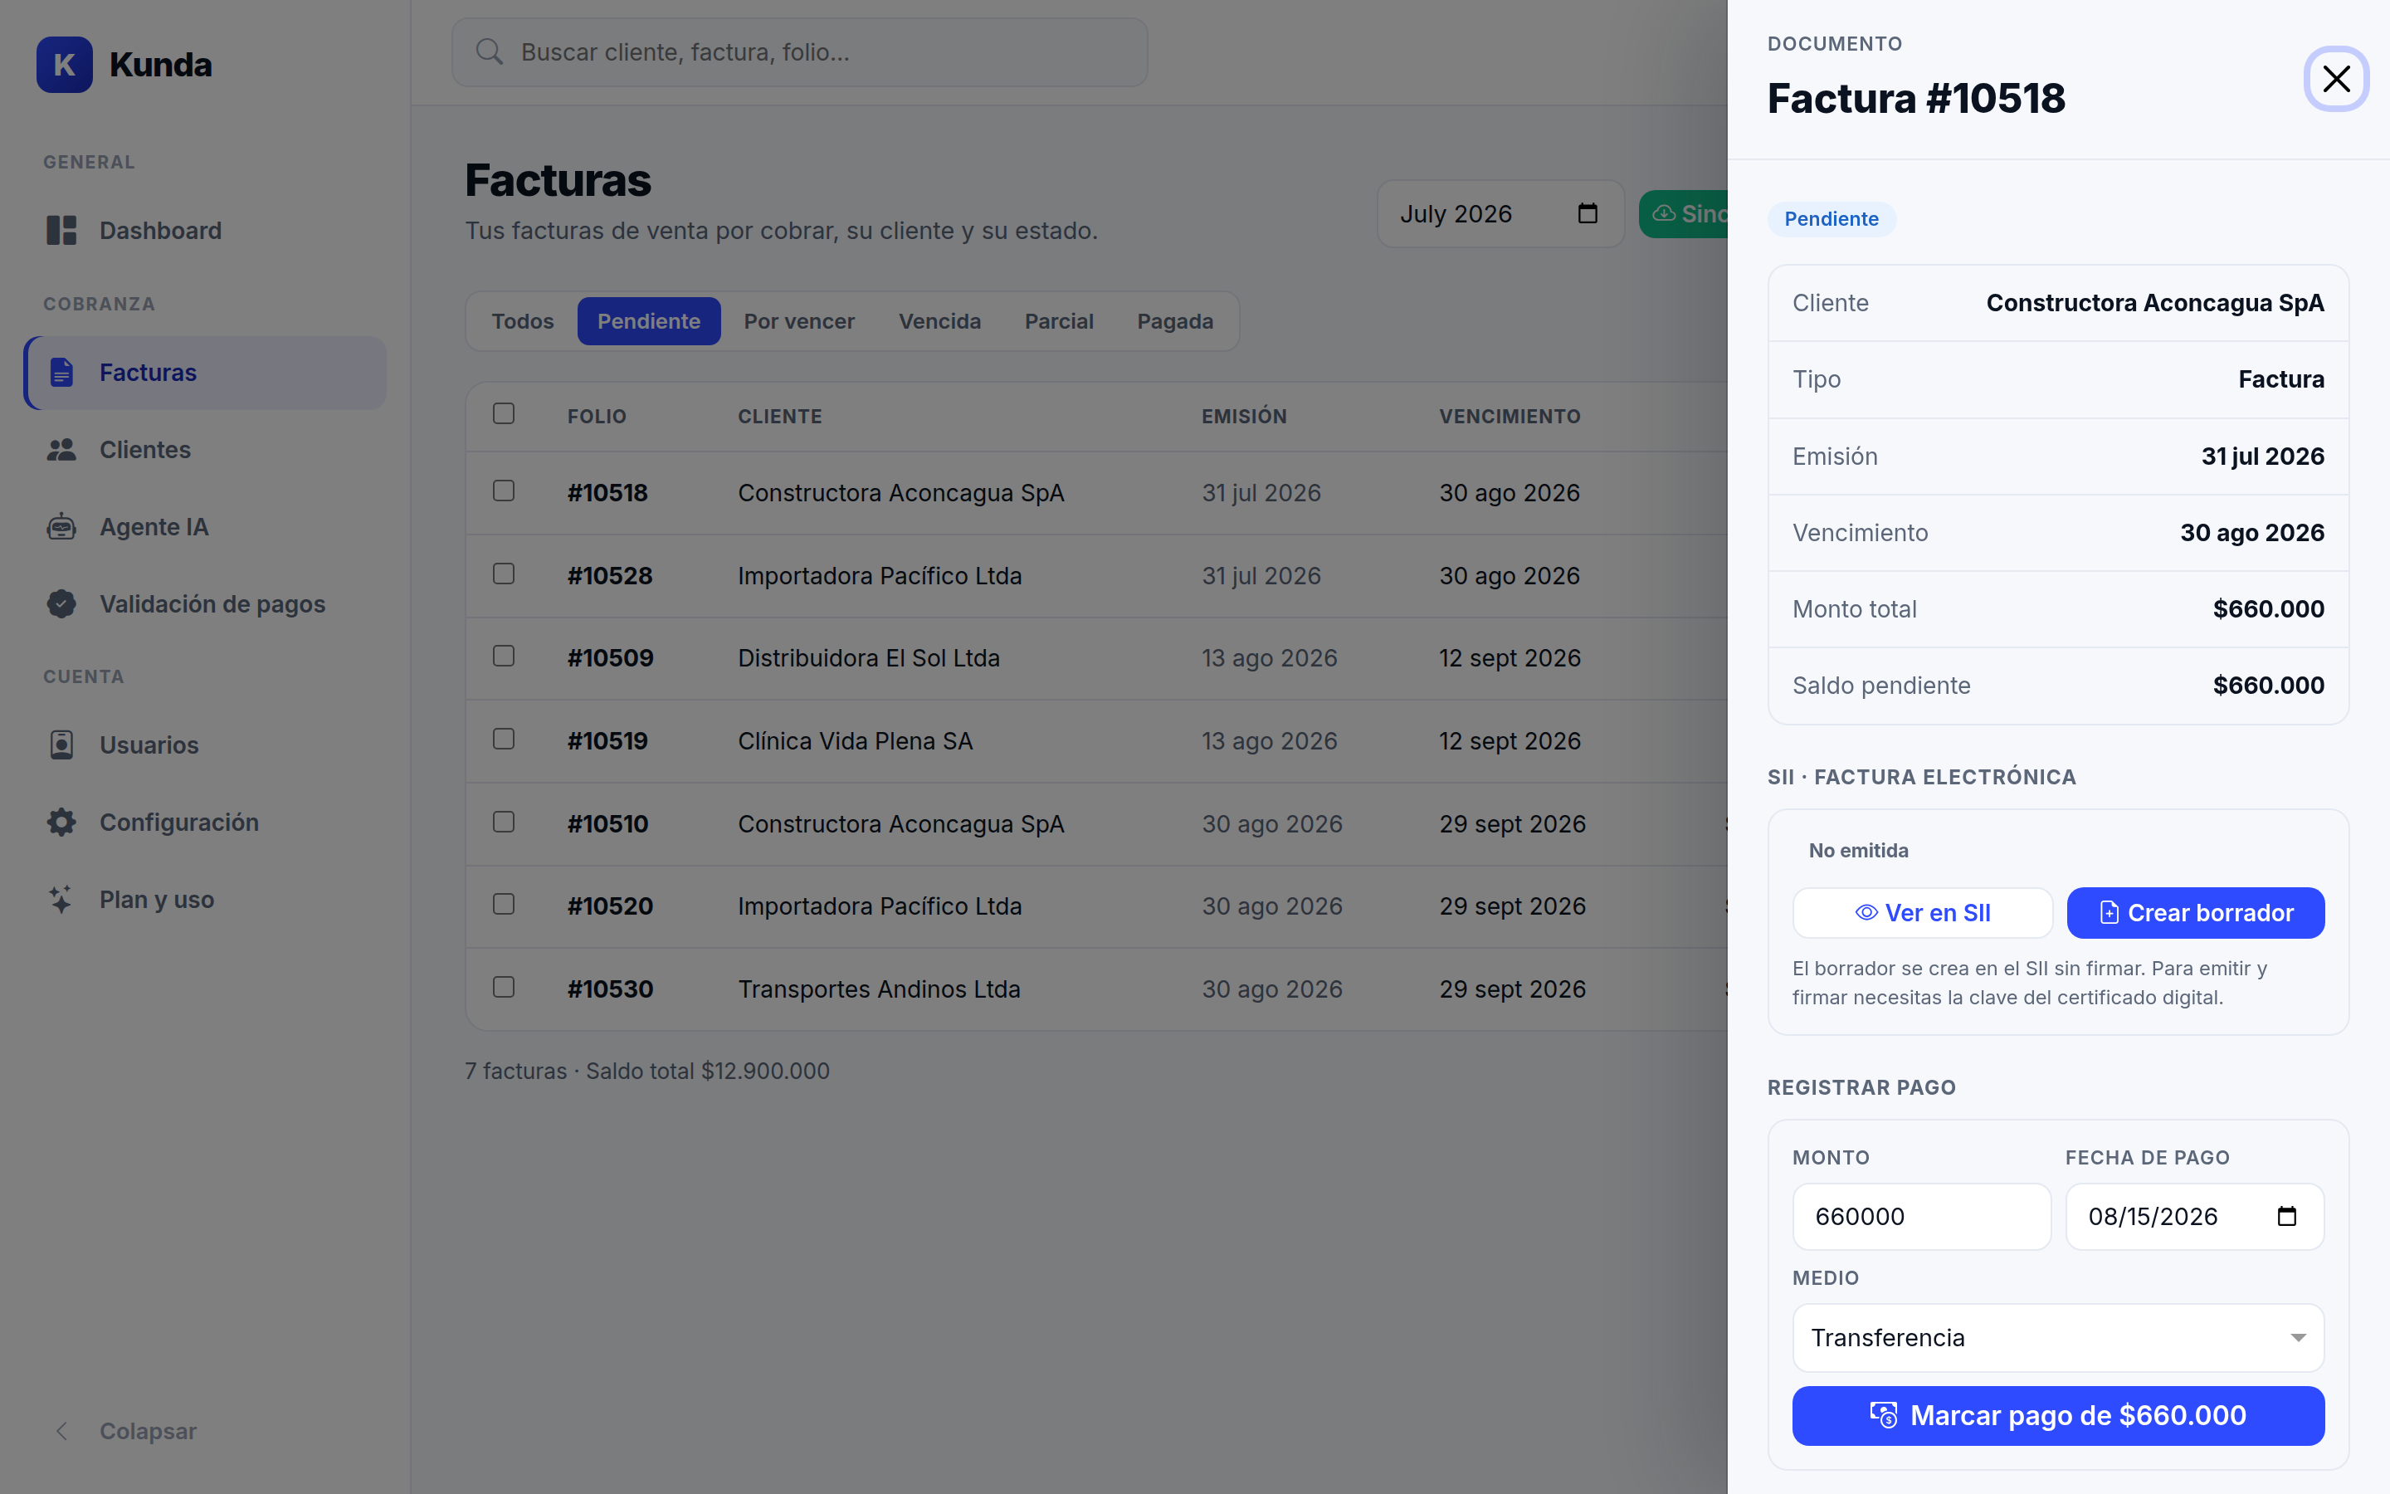Screen dimensions: 2390x1494
Task: Open Plan y uso page
Action: point(206,899)
